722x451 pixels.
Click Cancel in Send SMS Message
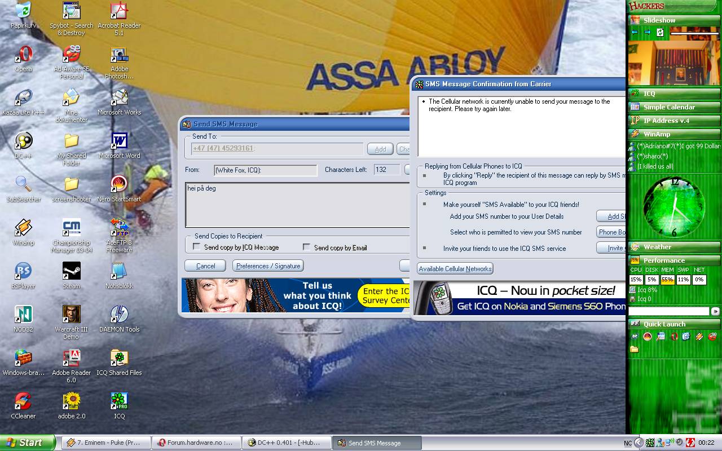coord(205,266)
